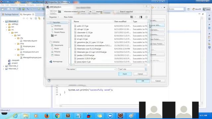Open the Zoom meeting icon in taskbar

pos(110,116)
